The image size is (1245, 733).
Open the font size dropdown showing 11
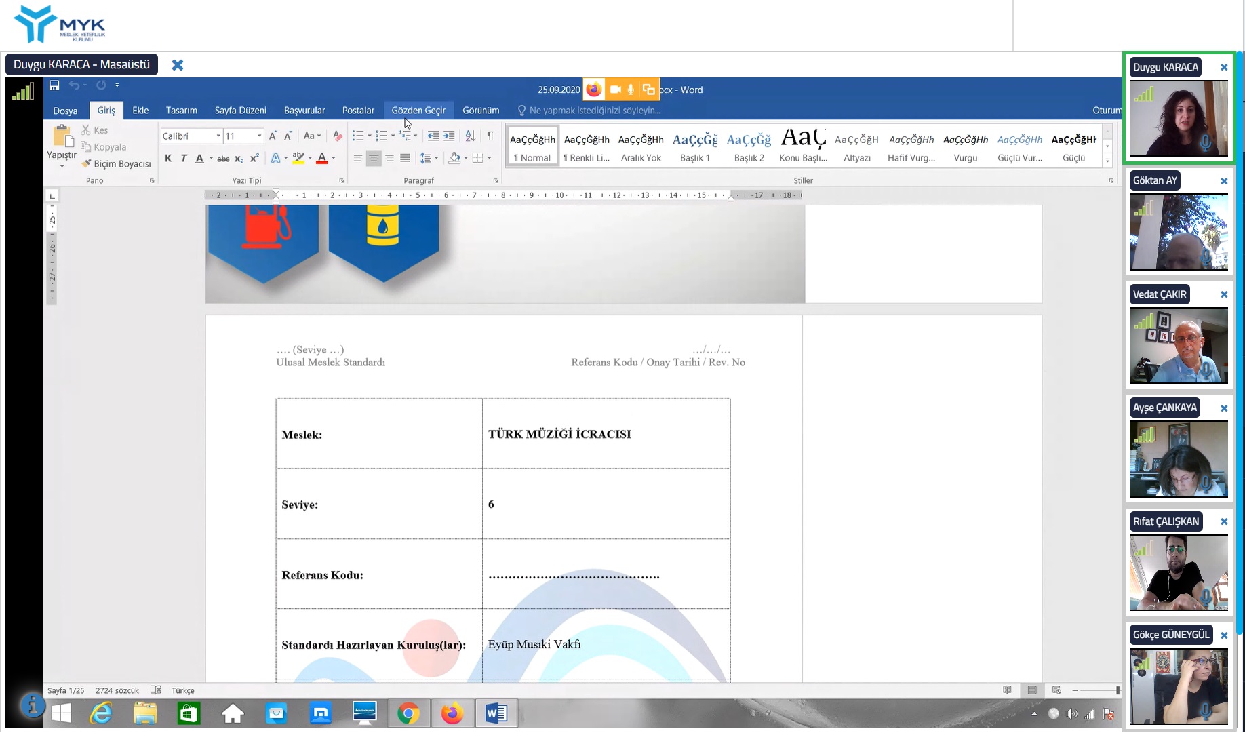tap(259, 136)
